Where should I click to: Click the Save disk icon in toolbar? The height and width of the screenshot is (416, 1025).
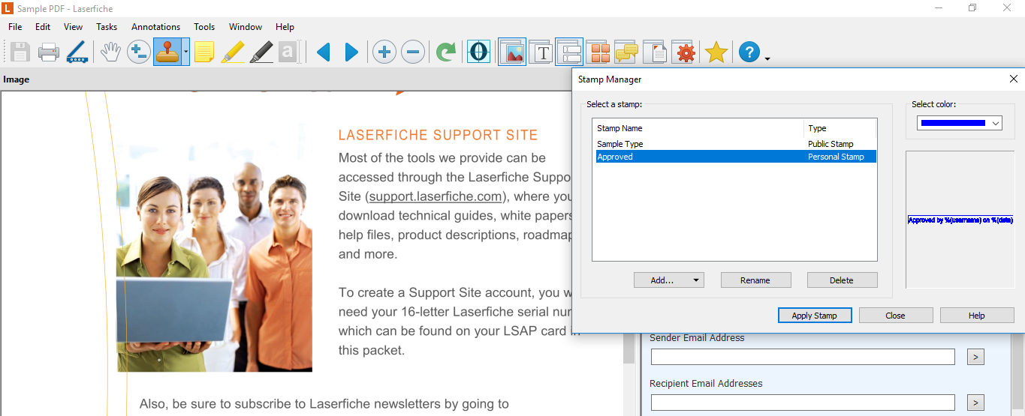tap(20, 52)
